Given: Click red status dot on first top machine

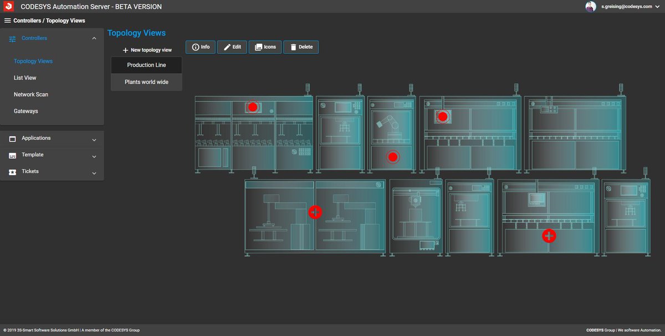Looking at the screenshot, I should coord(253,107).
